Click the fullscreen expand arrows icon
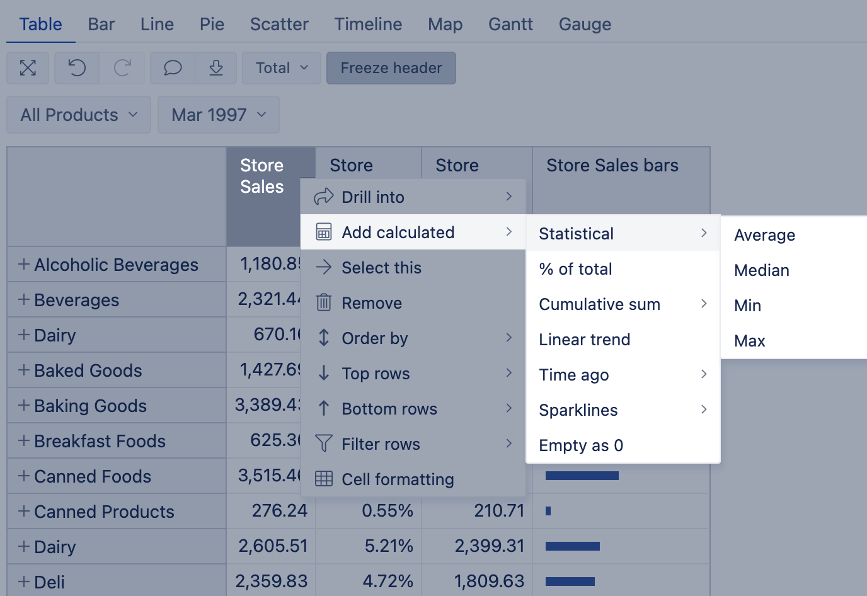The image size is (867, 596). tap(28, 68)
